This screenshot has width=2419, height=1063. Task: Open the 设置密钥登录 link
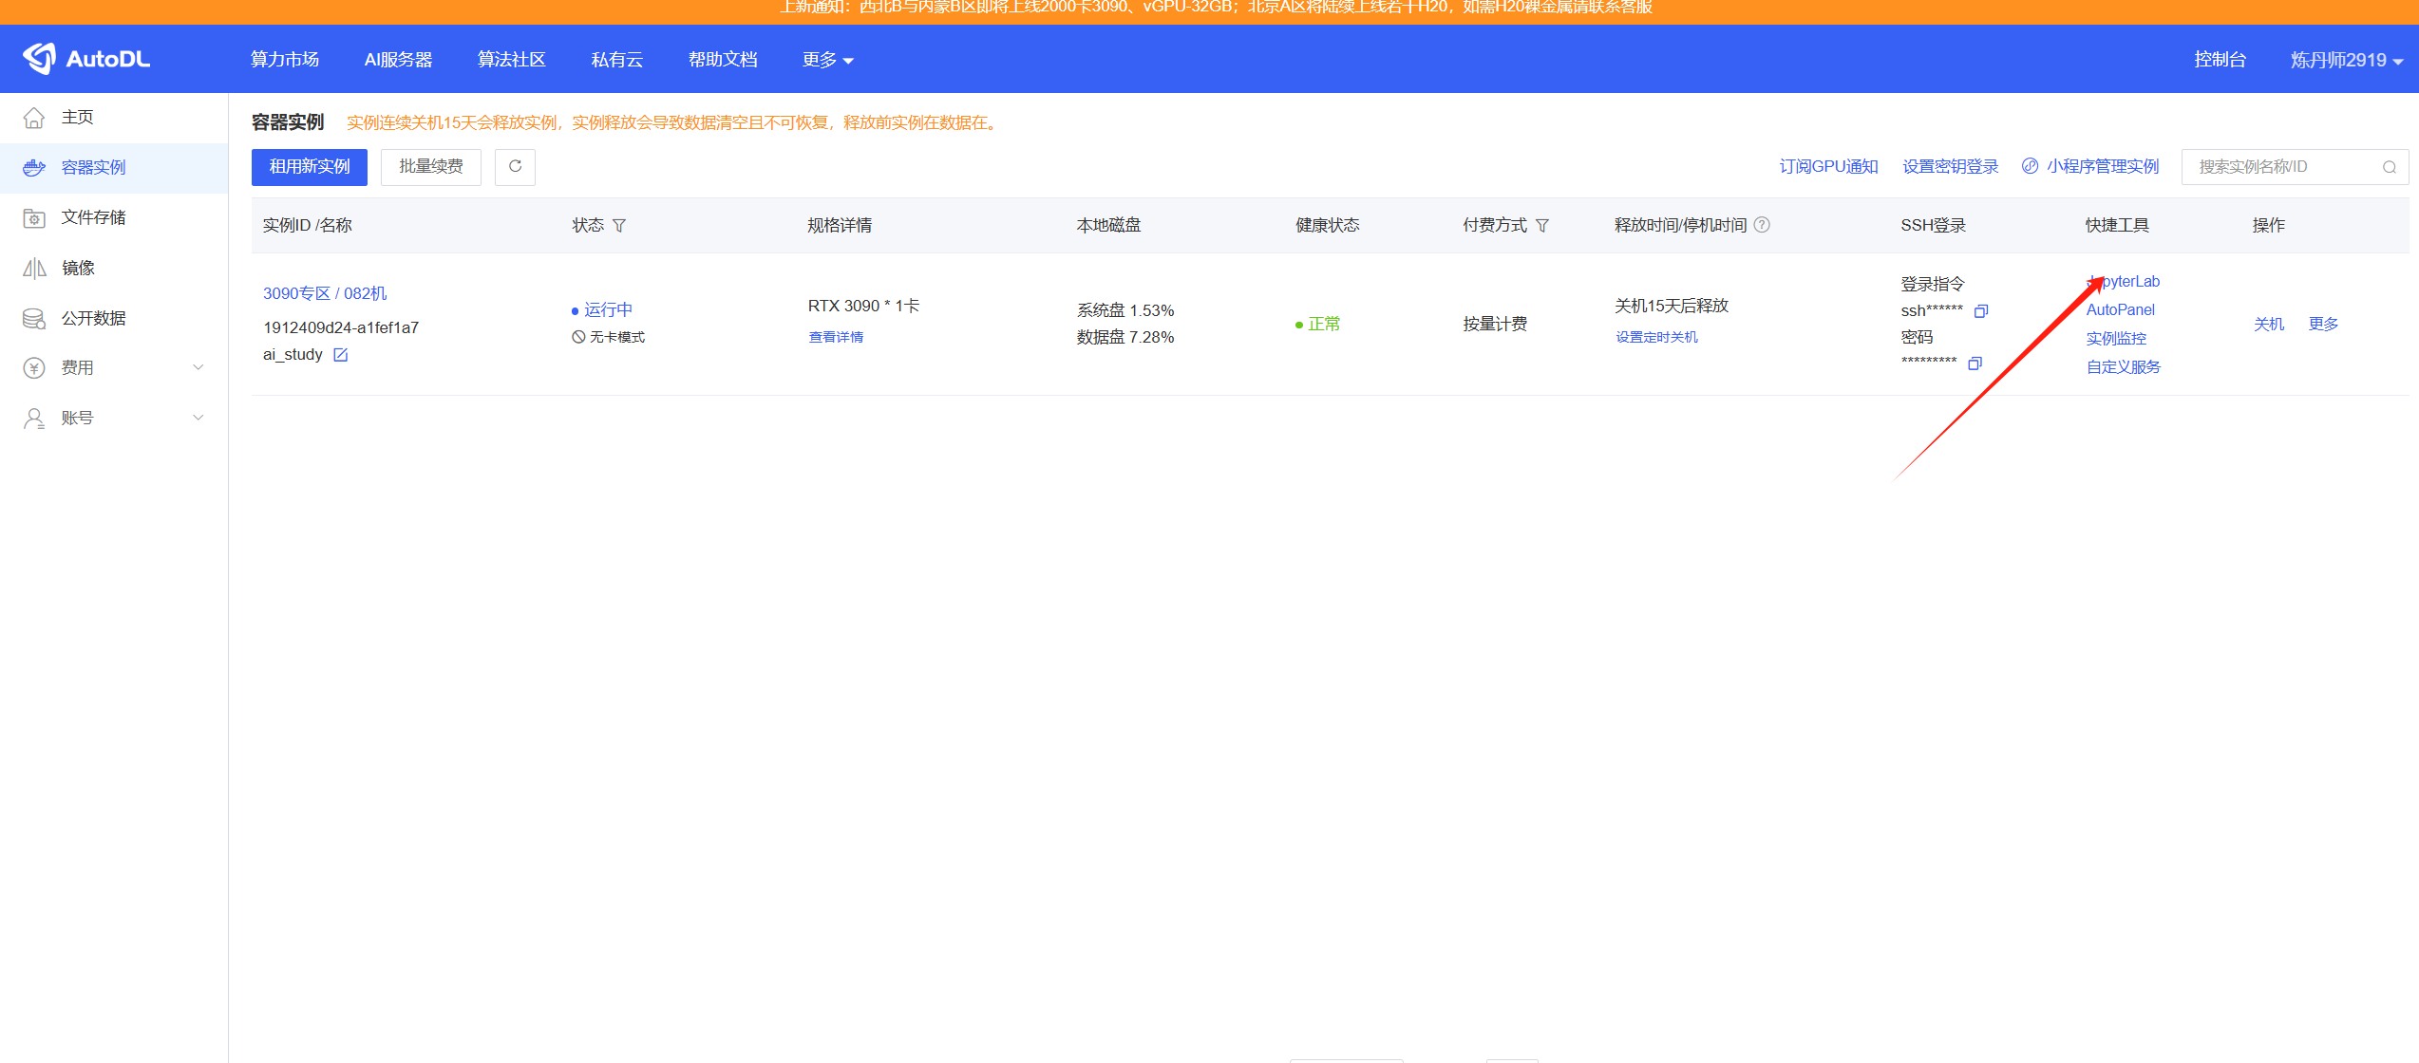click(x=1950, y=167)
